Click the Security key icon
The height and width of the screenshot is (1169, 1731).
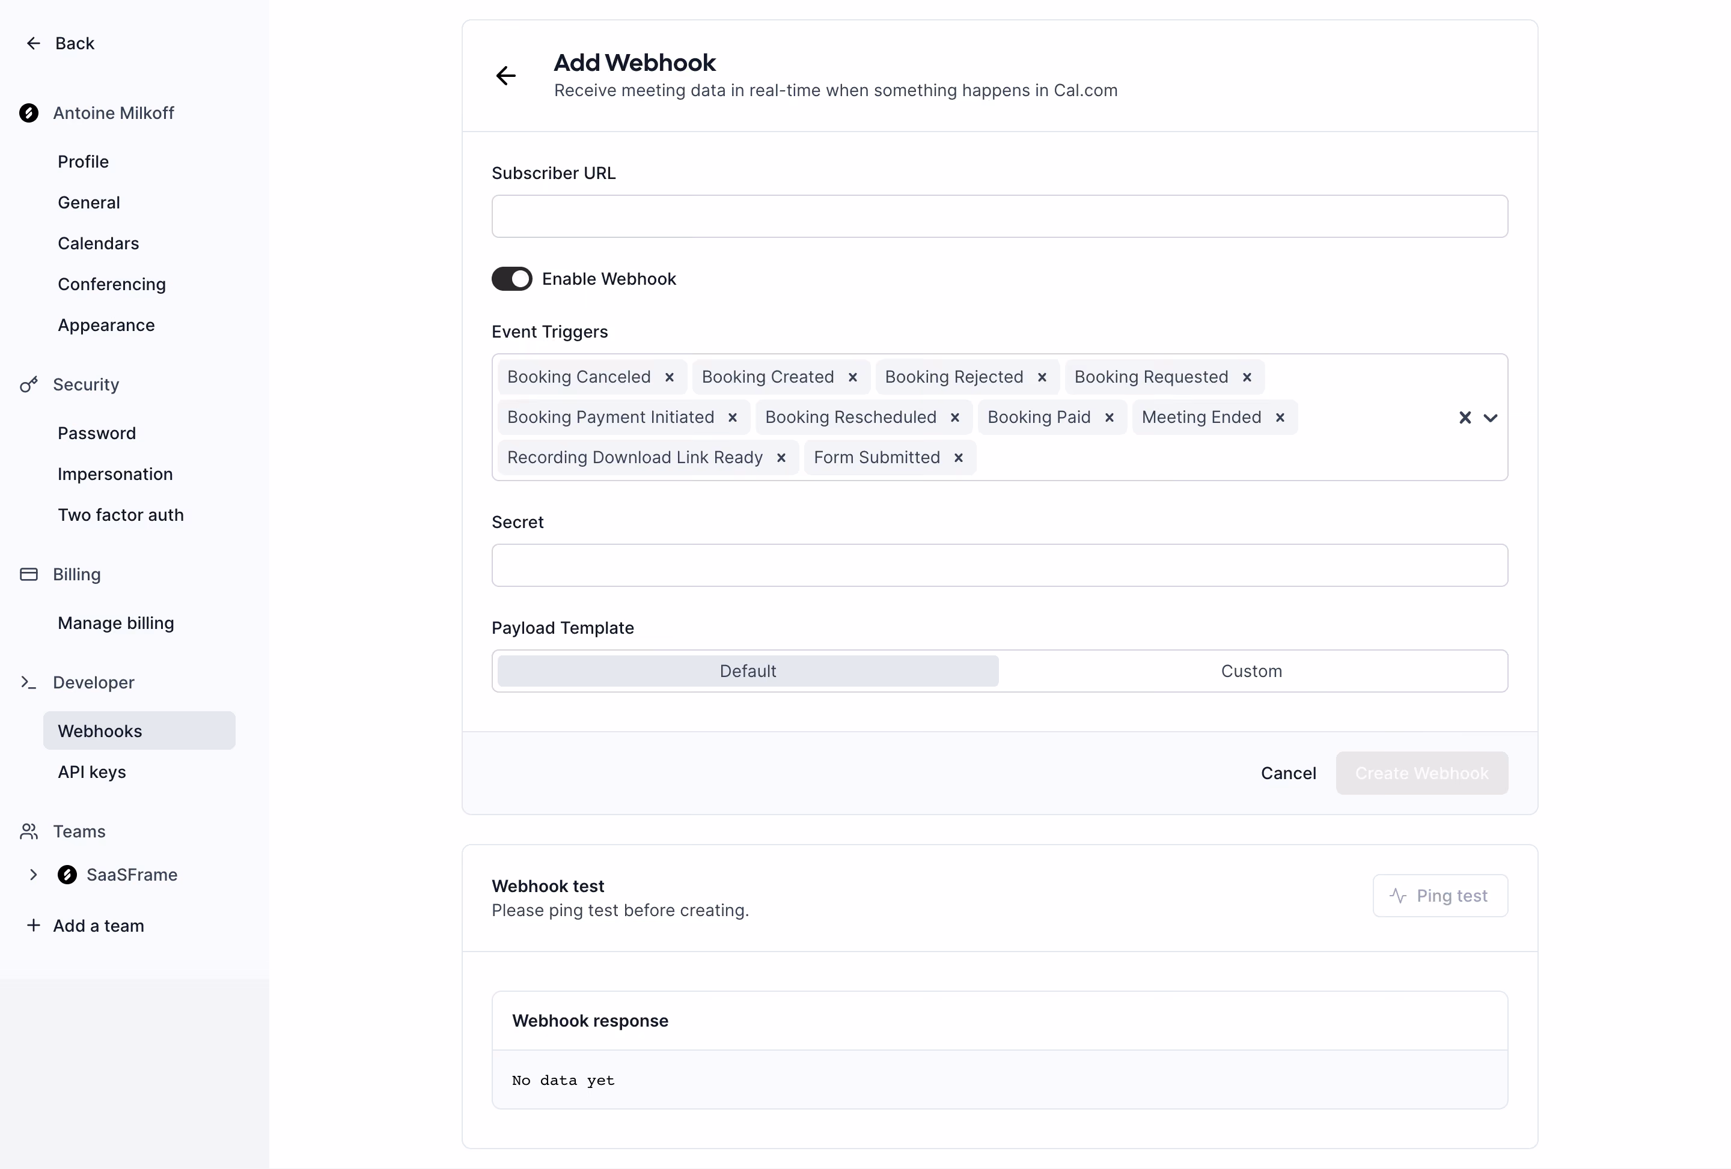coord(29,385)
